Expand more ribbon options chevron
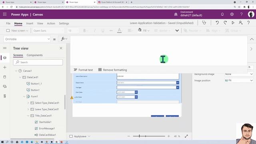Viewport: 256px width, 144px height. tap(177, 30)
